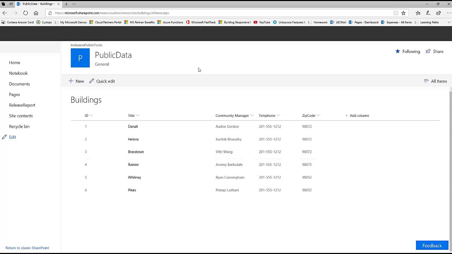Click the Feedback button
Viewport: 452px width, 254px height.
[x=432, y=246]
